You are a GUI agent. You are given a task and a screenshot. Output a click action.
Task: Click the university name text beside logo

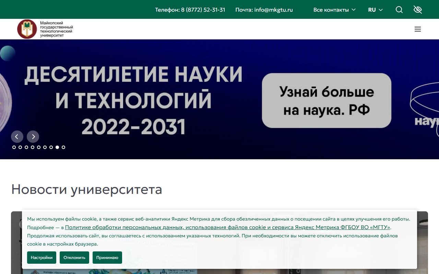(57, 29)
